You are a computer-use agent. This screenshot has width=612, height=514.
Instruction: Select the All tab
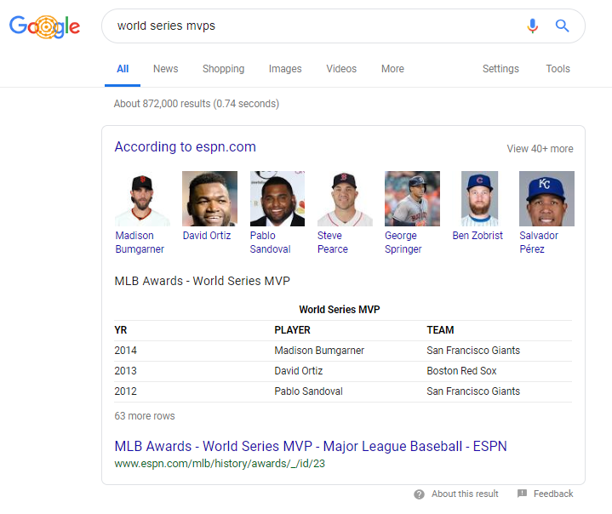(123, 69)
